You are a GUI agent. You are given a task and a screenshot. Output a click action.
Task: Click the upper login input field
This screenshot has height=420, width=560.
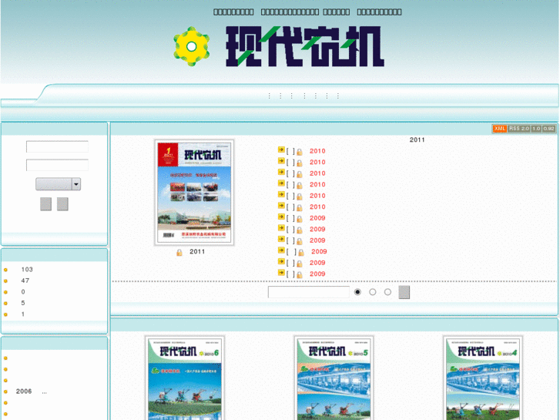coord(57,146)
